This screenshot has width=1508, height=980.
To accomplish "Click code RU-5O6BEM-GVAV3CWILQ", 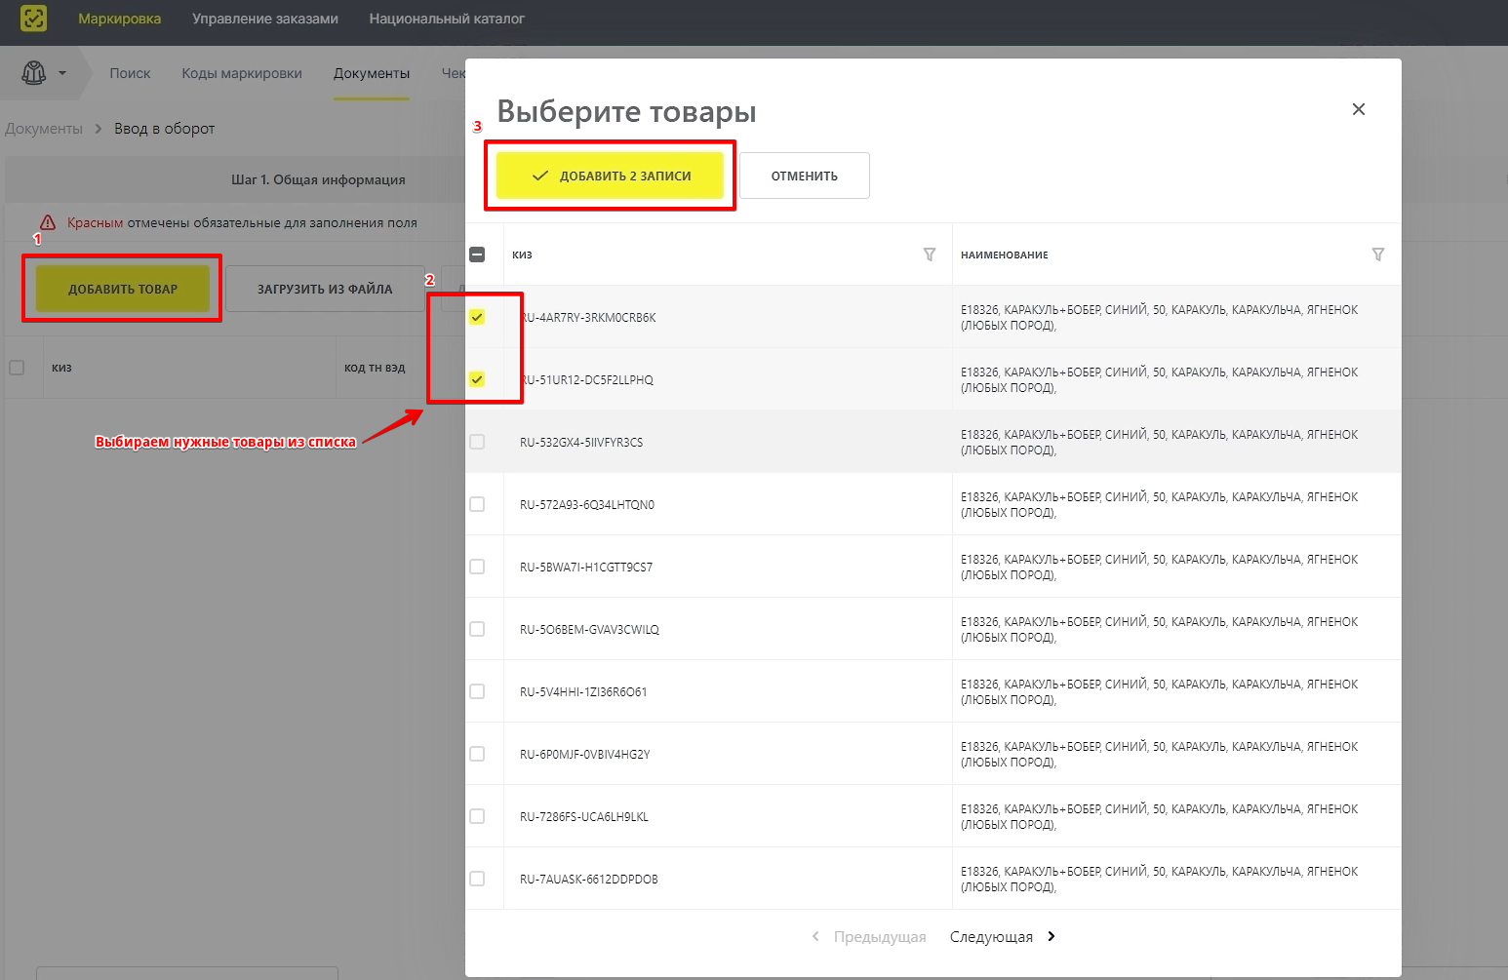I will 589,629.
